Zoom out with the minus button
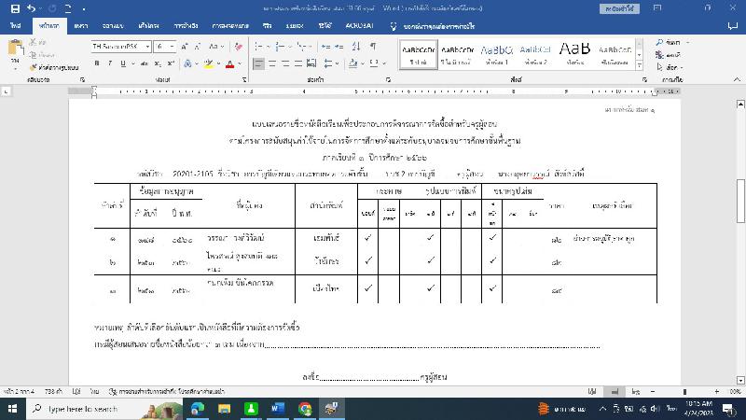 652,391
